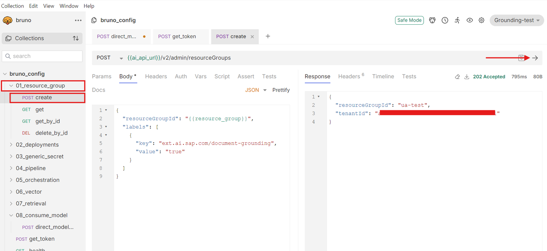This screenshot has height=251, width=547.
Task: Open the response Headers tab
Action: click(351, 76)
